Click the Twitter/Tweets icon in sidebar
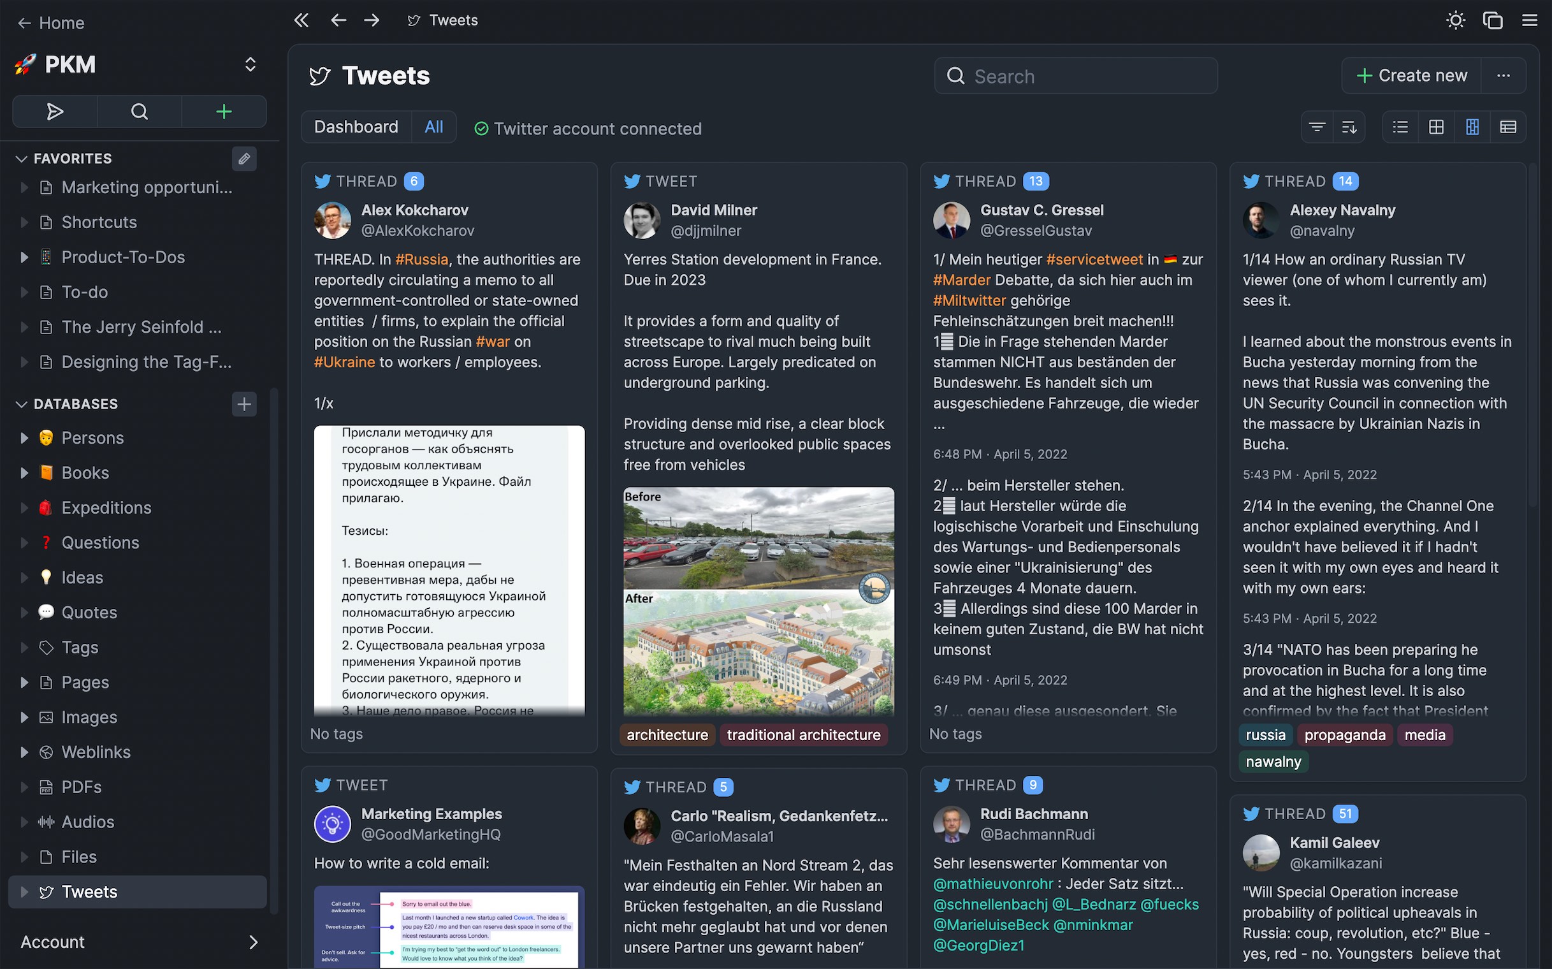The height and width of the screenshot is (969, 1552). pyautogui.click(x=46, y=891)
